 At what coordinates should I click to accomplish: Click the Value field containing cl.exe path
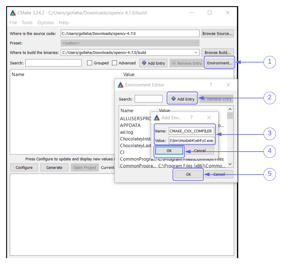[191, 140]
